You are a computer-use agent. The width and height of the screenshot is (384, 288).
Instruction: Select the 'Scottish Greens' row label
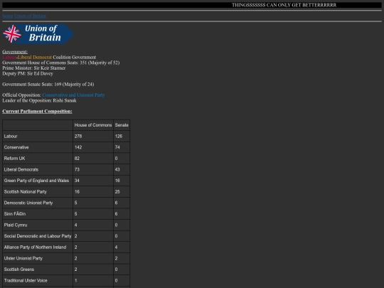tap(19, 270)
